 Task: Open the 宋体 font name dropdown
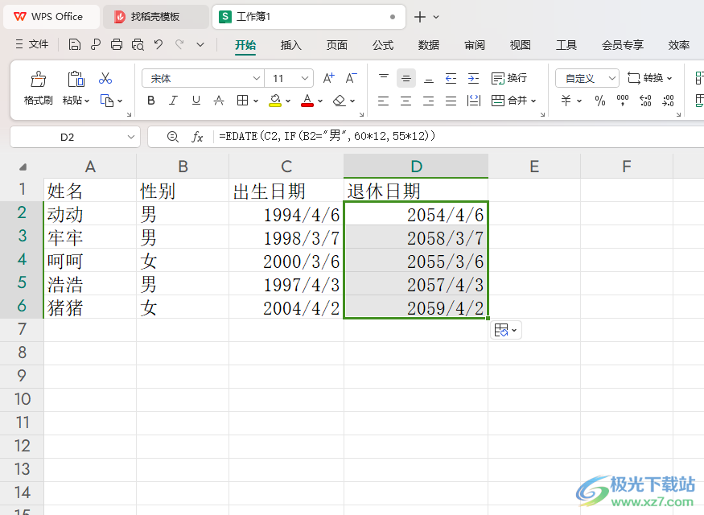[x=257, y=78]
